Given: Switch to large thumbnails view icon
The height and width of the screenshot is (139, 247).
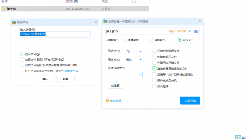Looking at the screenshot, I should 244,137.
